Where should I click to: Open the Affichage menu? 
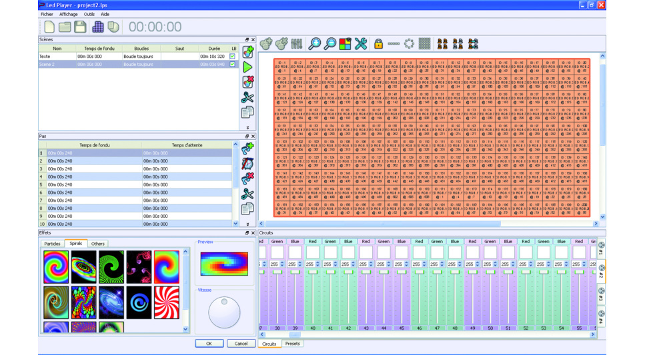[x=68, y=14]
